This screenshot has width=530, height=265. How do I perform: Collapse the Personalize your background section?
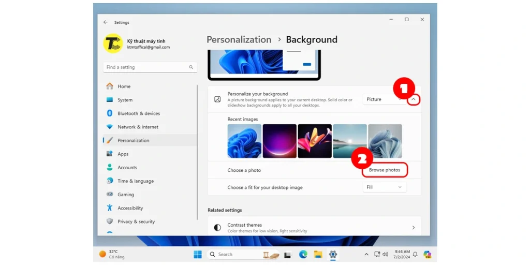(x=413, y=99)
